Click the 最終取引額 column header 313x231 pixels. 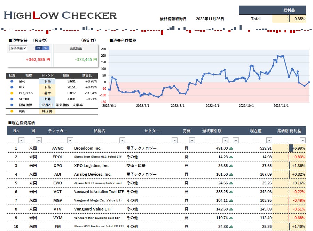[214, 131]
